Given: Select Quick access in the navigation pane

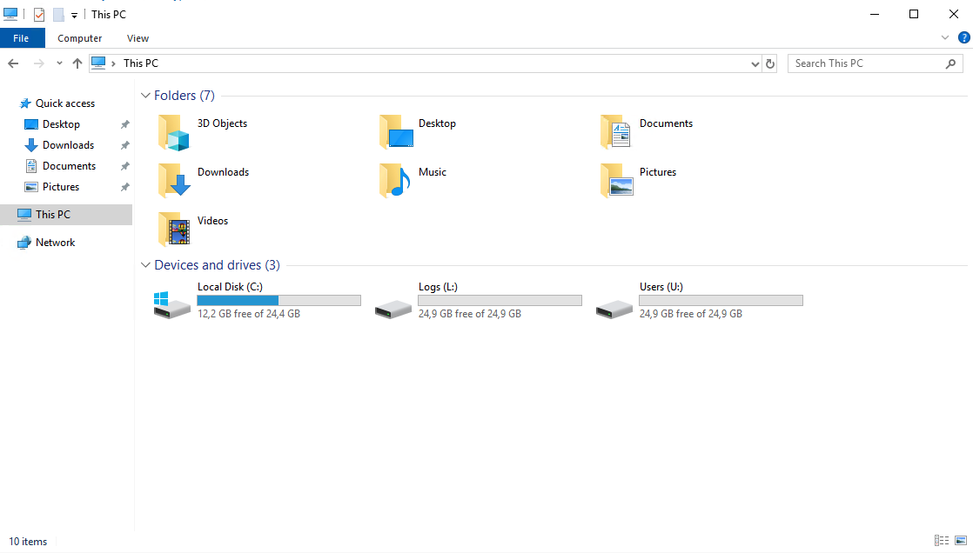Looking at the screenshot, I should point(65,103).
